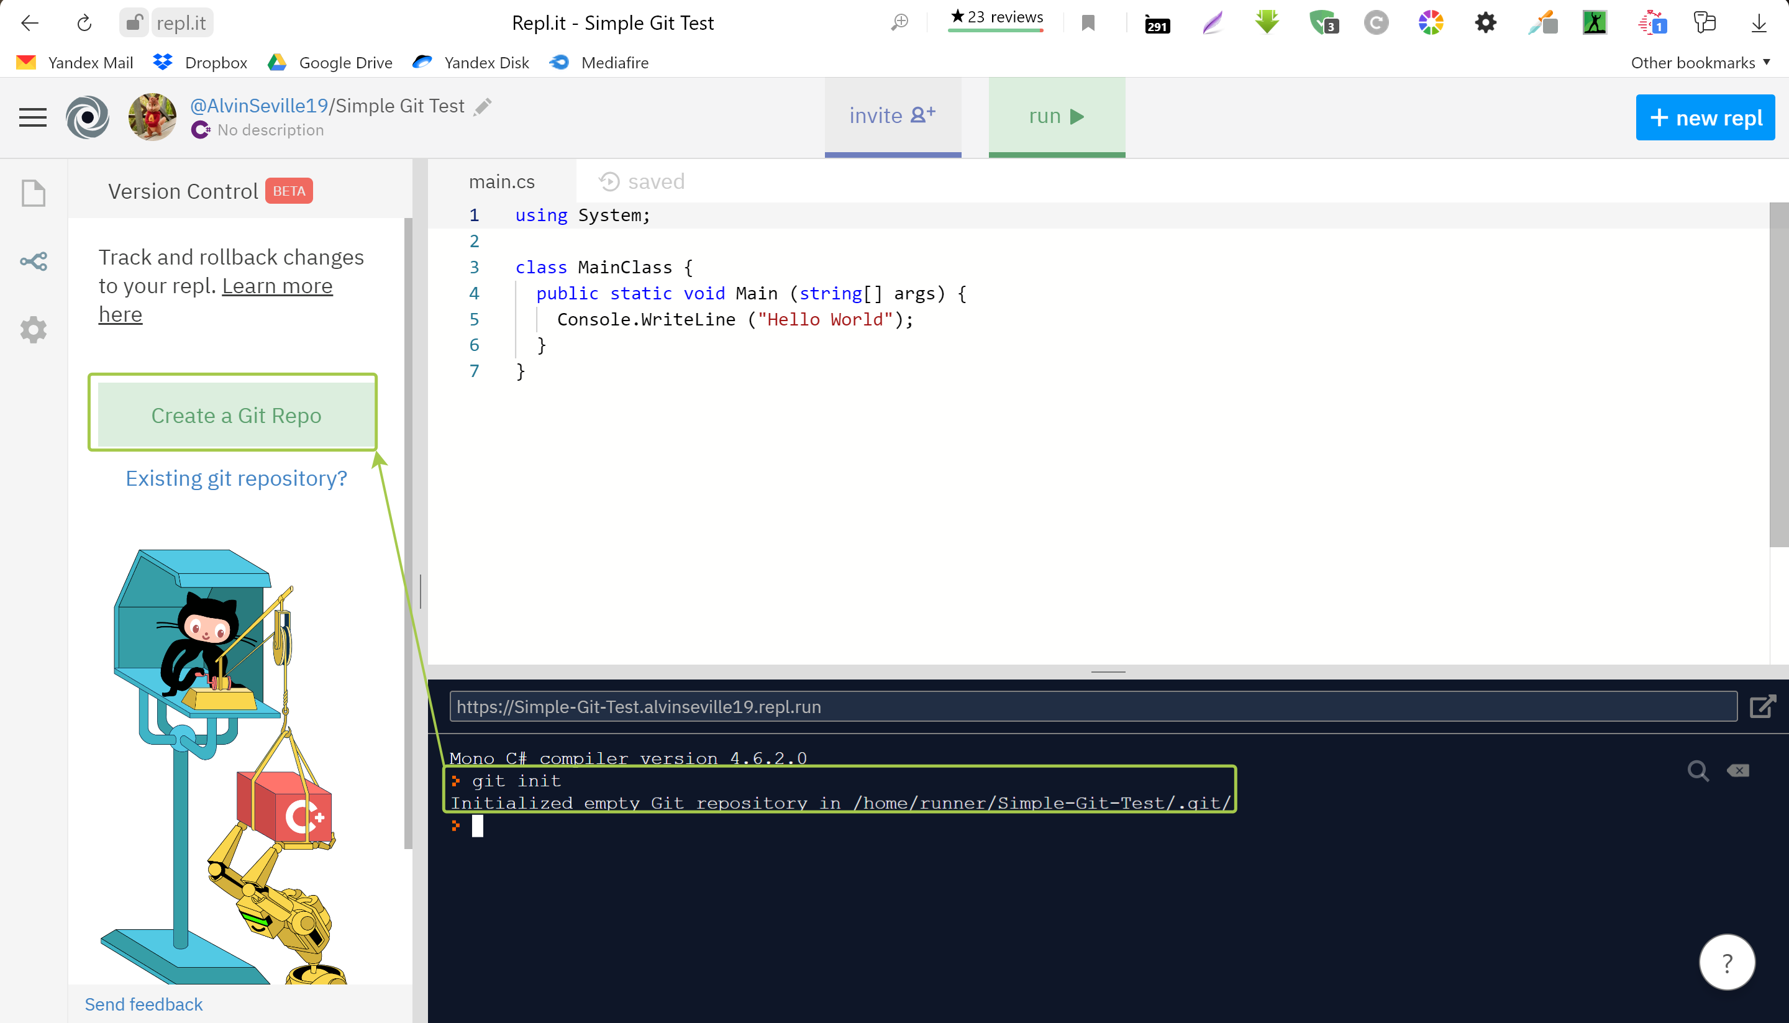Click the terminal prompt cursor line
Viewport: 1789px width, 1023px height.
tap(478, 826)
